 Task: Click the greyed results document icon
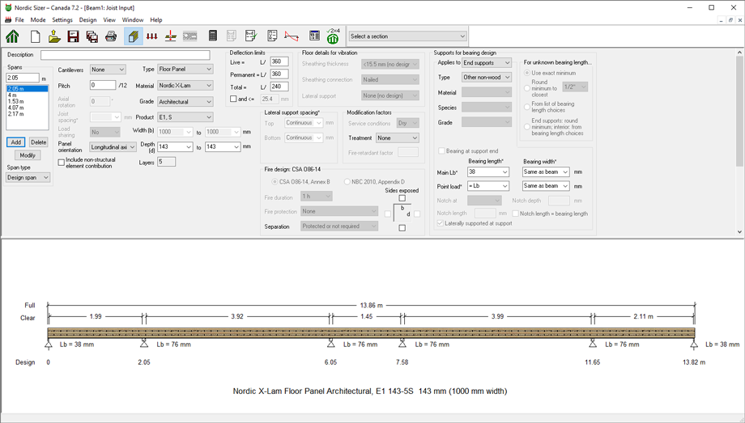click(x=232, y=36)
